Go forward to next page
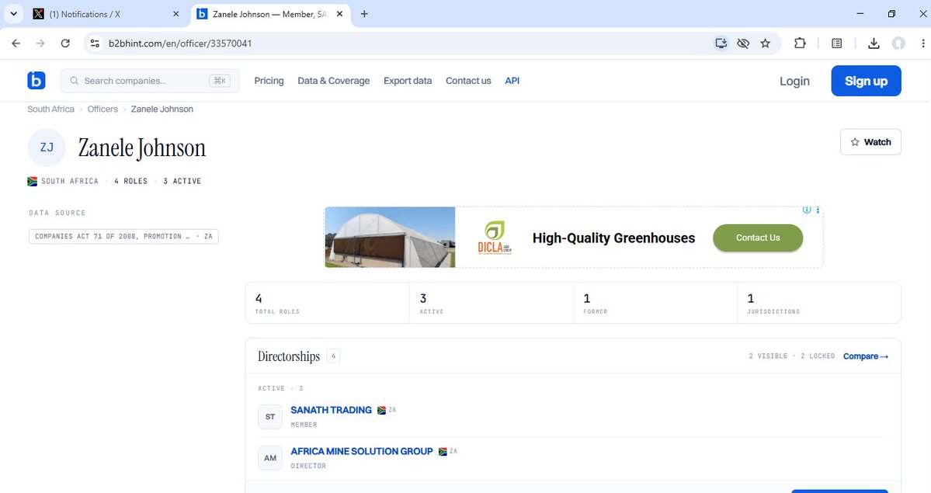The height and width of the screenshot is (493, 931). click(x=40, y=43)
